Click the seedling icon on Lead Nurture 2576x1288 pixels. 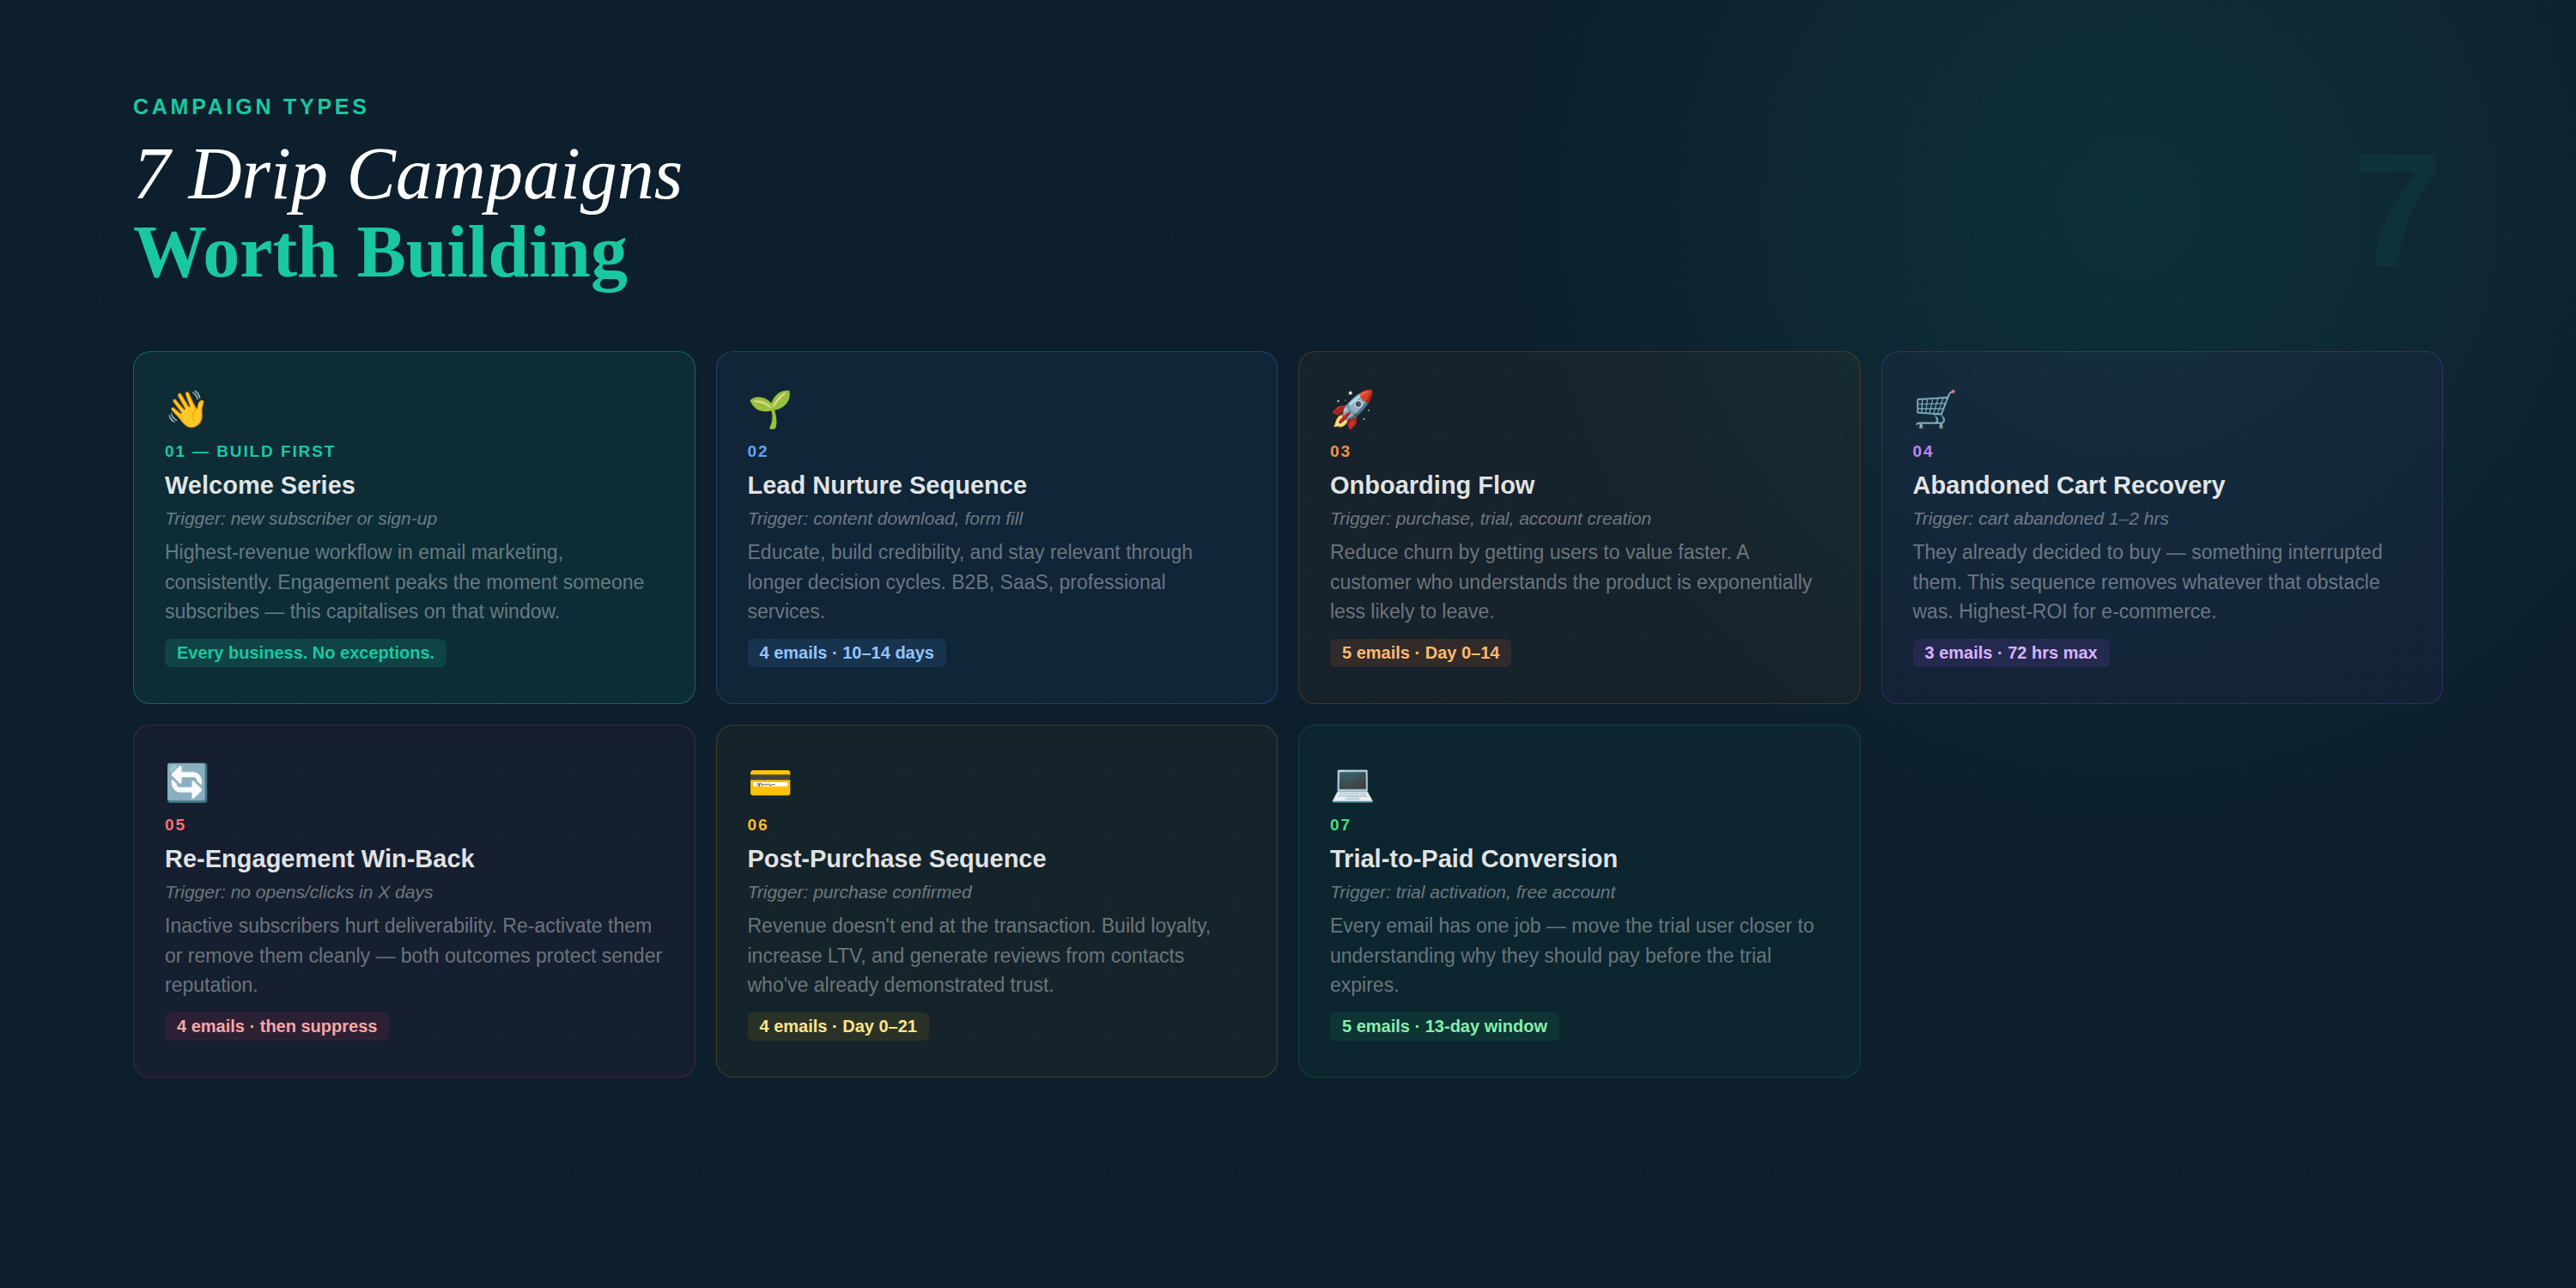(769, 409)
